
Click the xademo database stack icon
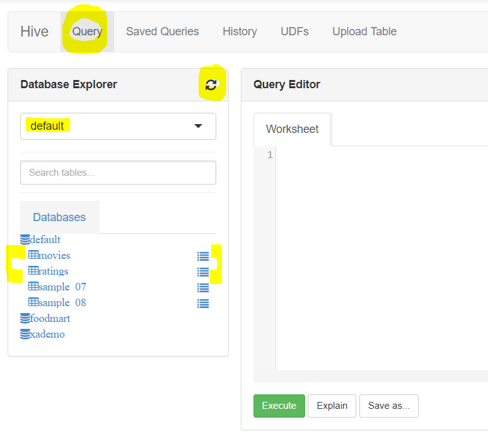tap(25, 334)
